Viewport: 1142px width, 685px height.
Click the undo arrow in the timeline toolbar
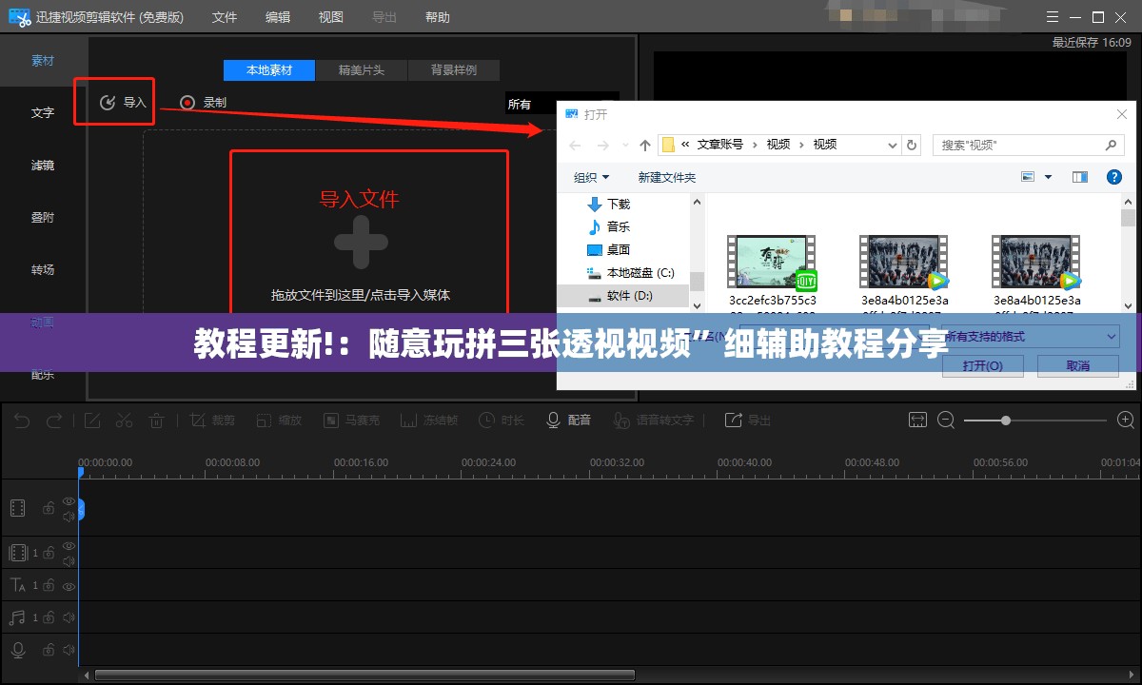click(22, 420)
